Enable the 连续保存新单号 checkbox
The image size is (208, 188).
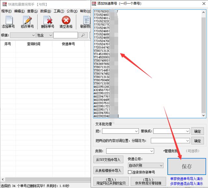130,172
